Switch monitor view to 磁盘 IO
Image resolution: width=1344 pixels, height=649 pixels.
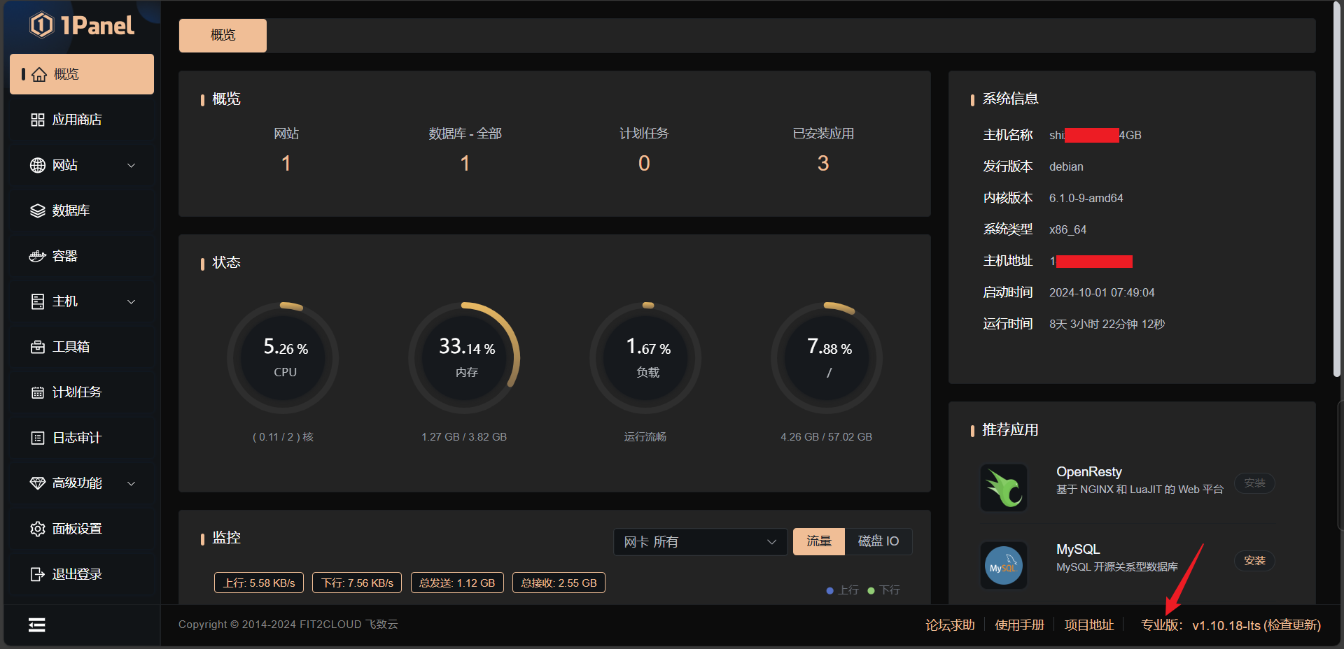[x=878, y=541]
